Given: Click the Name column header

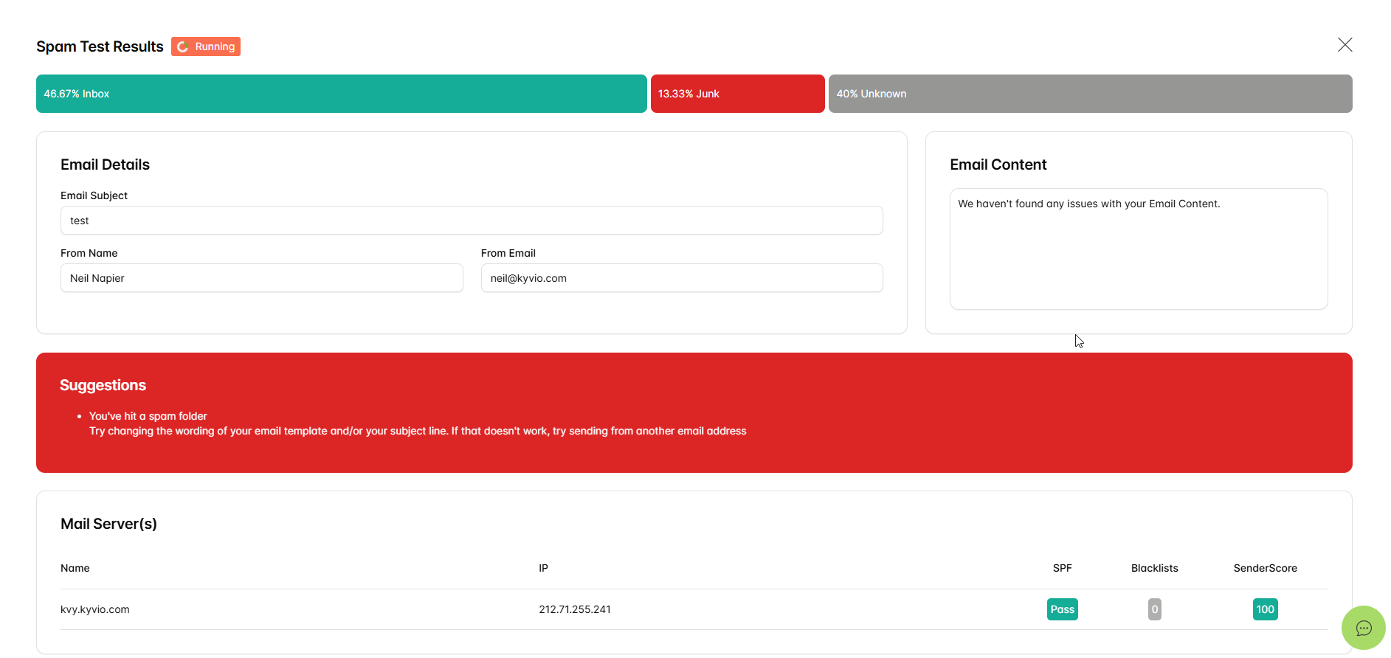Looking at the screenshot, I should (75, 568).
